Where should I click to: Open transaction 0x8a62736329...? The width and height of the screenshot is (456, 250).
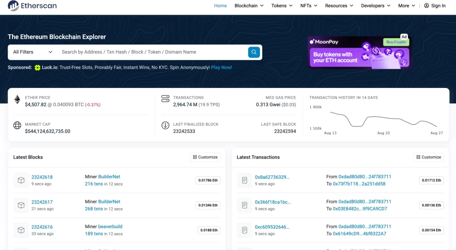point(272,177)
